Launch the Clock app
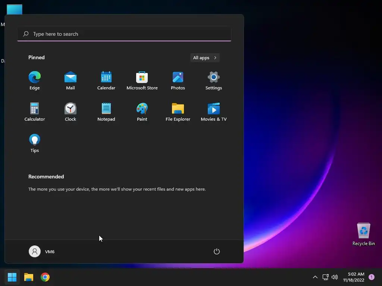Image resolution: width=382 pixels, height=286 pixels. (x=71, y=112)
